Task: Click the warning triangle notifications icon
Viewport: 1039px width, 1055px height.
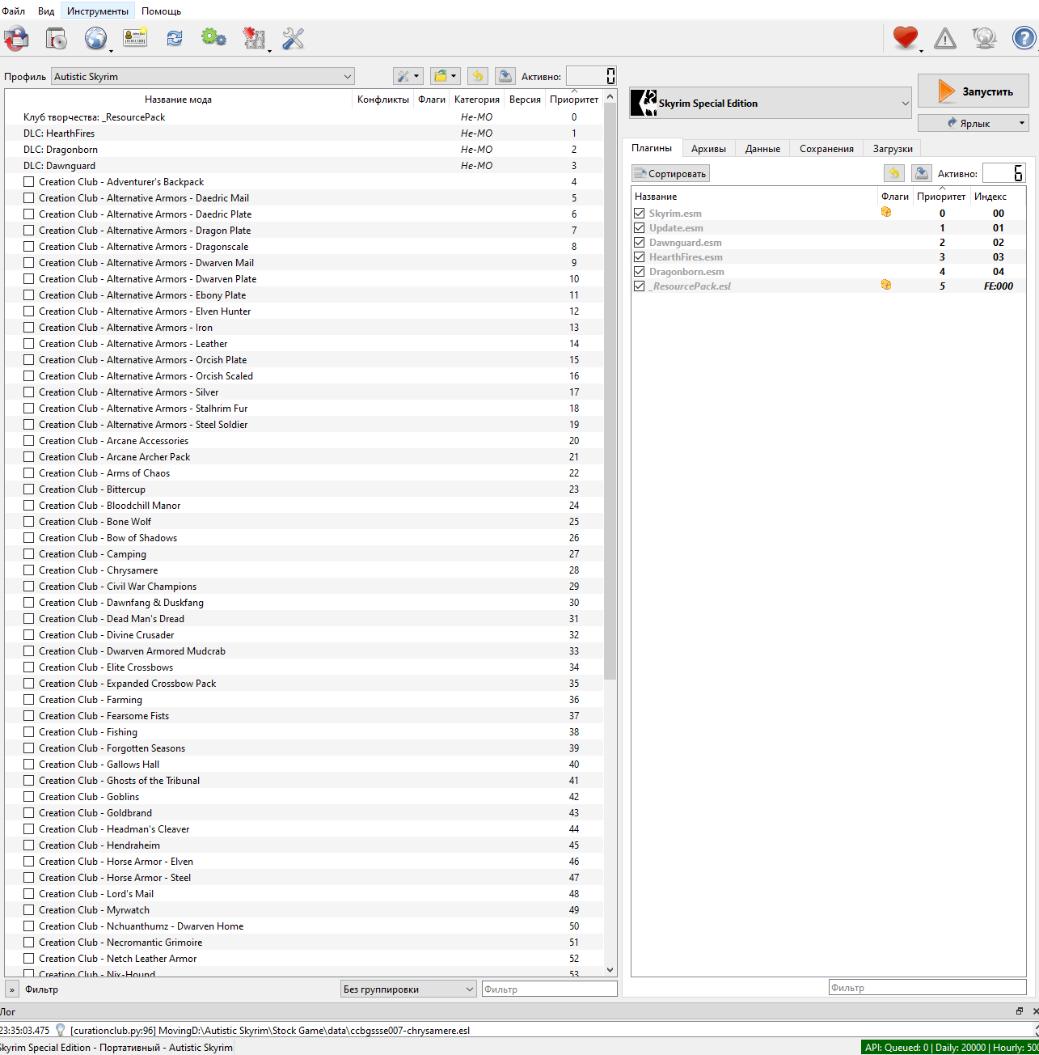Action: click(944, 38)
